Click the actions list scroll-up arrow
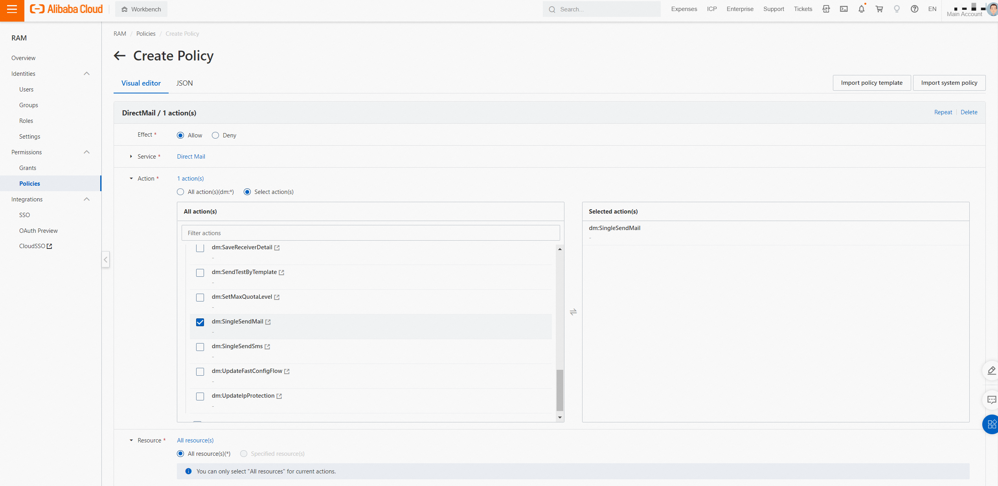The width and height of the screenshot is (998, 486). [x=560, y=249]
